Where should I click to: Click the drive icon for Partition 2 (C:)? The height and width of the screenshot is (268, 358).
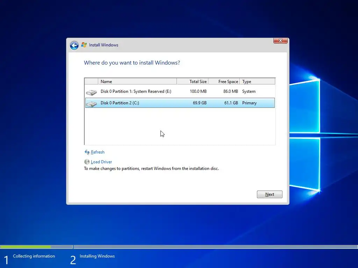click(91, 104)
